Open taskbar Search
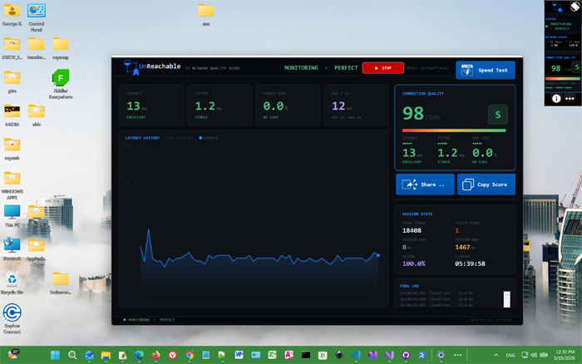The height and width of the screenshot is (364, 582). tap(72, 355)
